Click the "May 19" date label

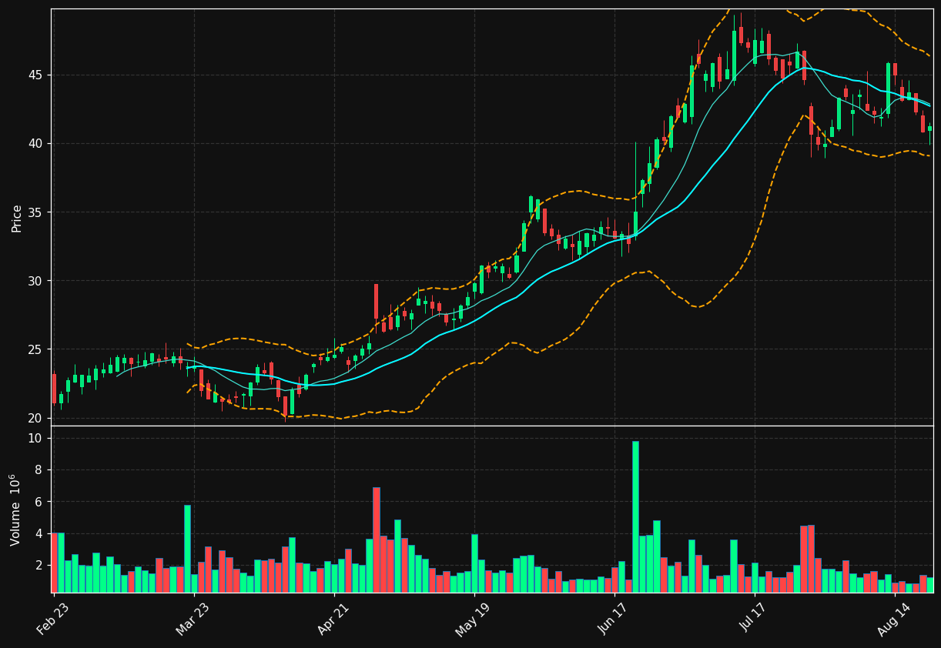click(x=474, y=619)
